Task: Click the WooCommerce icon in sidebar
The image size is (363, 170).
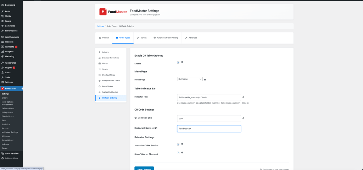Action: [x=3, y=37]
